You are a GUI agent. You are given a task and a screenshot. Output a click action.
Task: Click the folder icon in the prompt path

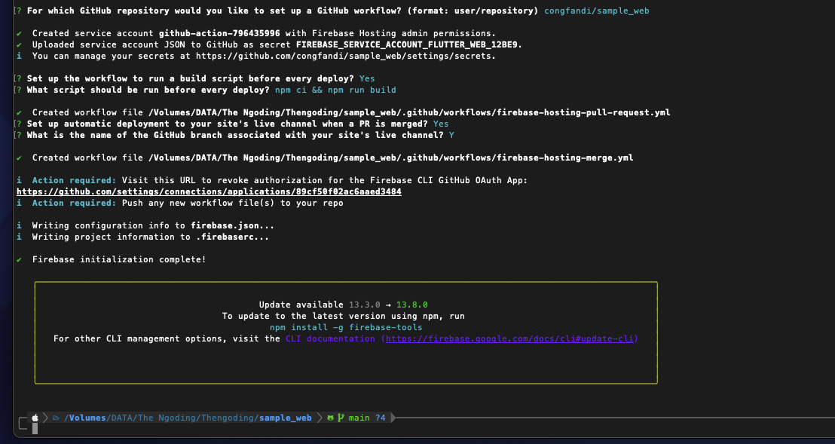tap(56, 418)
